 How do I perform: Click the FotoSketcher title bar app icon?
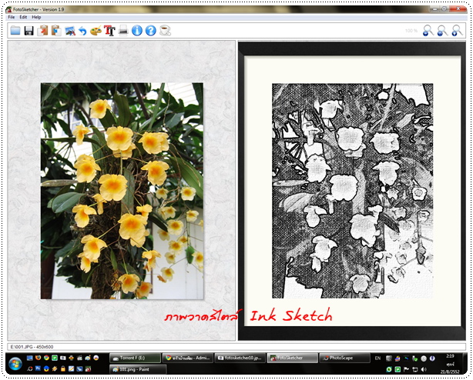click(x=8, y=9)
